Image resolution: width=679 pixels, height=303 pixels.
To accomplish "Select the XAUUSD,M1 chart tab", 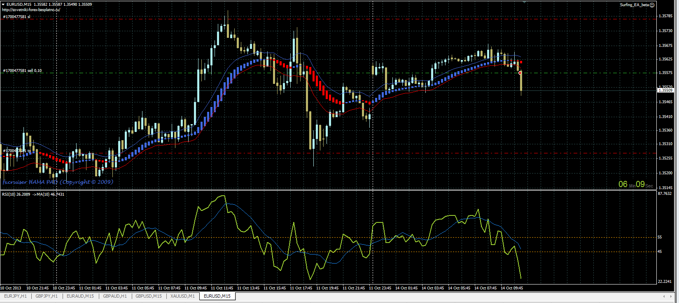I will [182, 296].
